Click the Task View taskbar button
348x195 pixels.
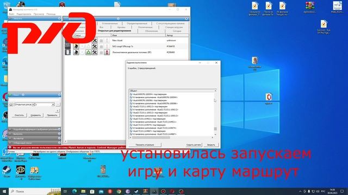click(65, 191)
